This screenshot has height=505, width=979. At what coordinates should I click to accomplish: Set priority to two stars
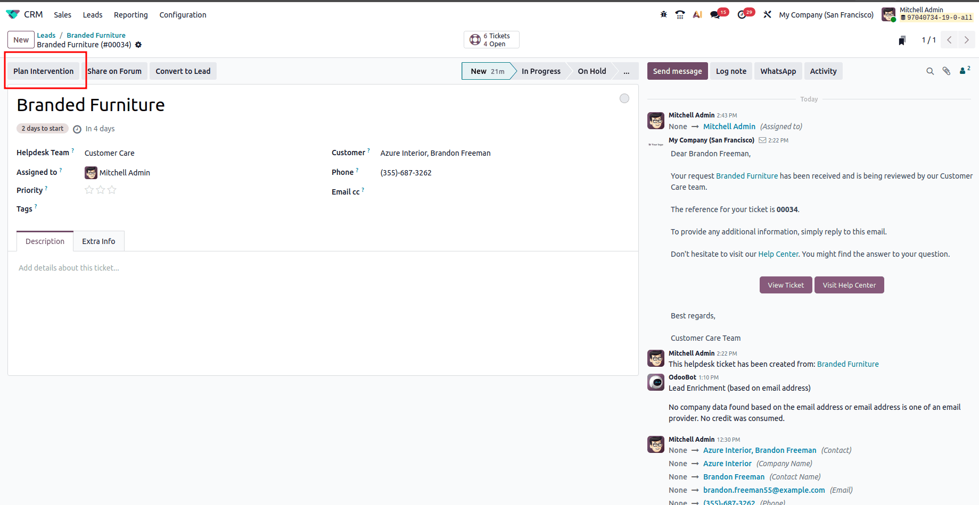[x=100, y=189]
